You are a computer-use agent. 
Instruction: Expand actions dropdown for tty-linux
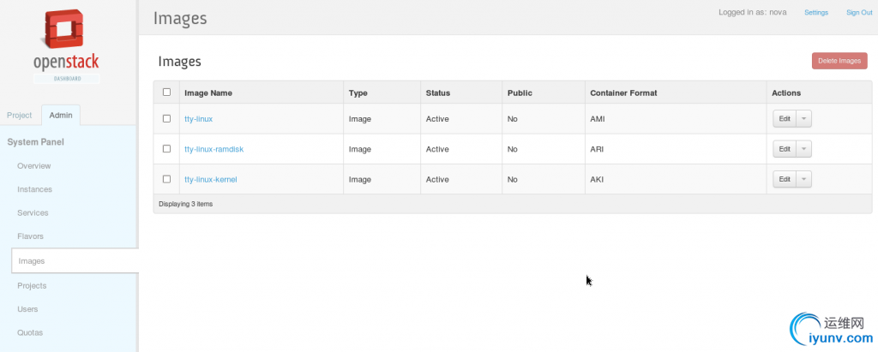tap(804, 119)
